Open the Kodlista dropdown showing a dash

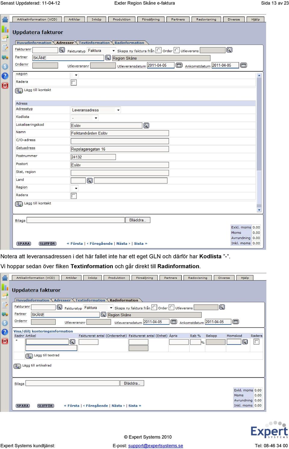point(85,118)
